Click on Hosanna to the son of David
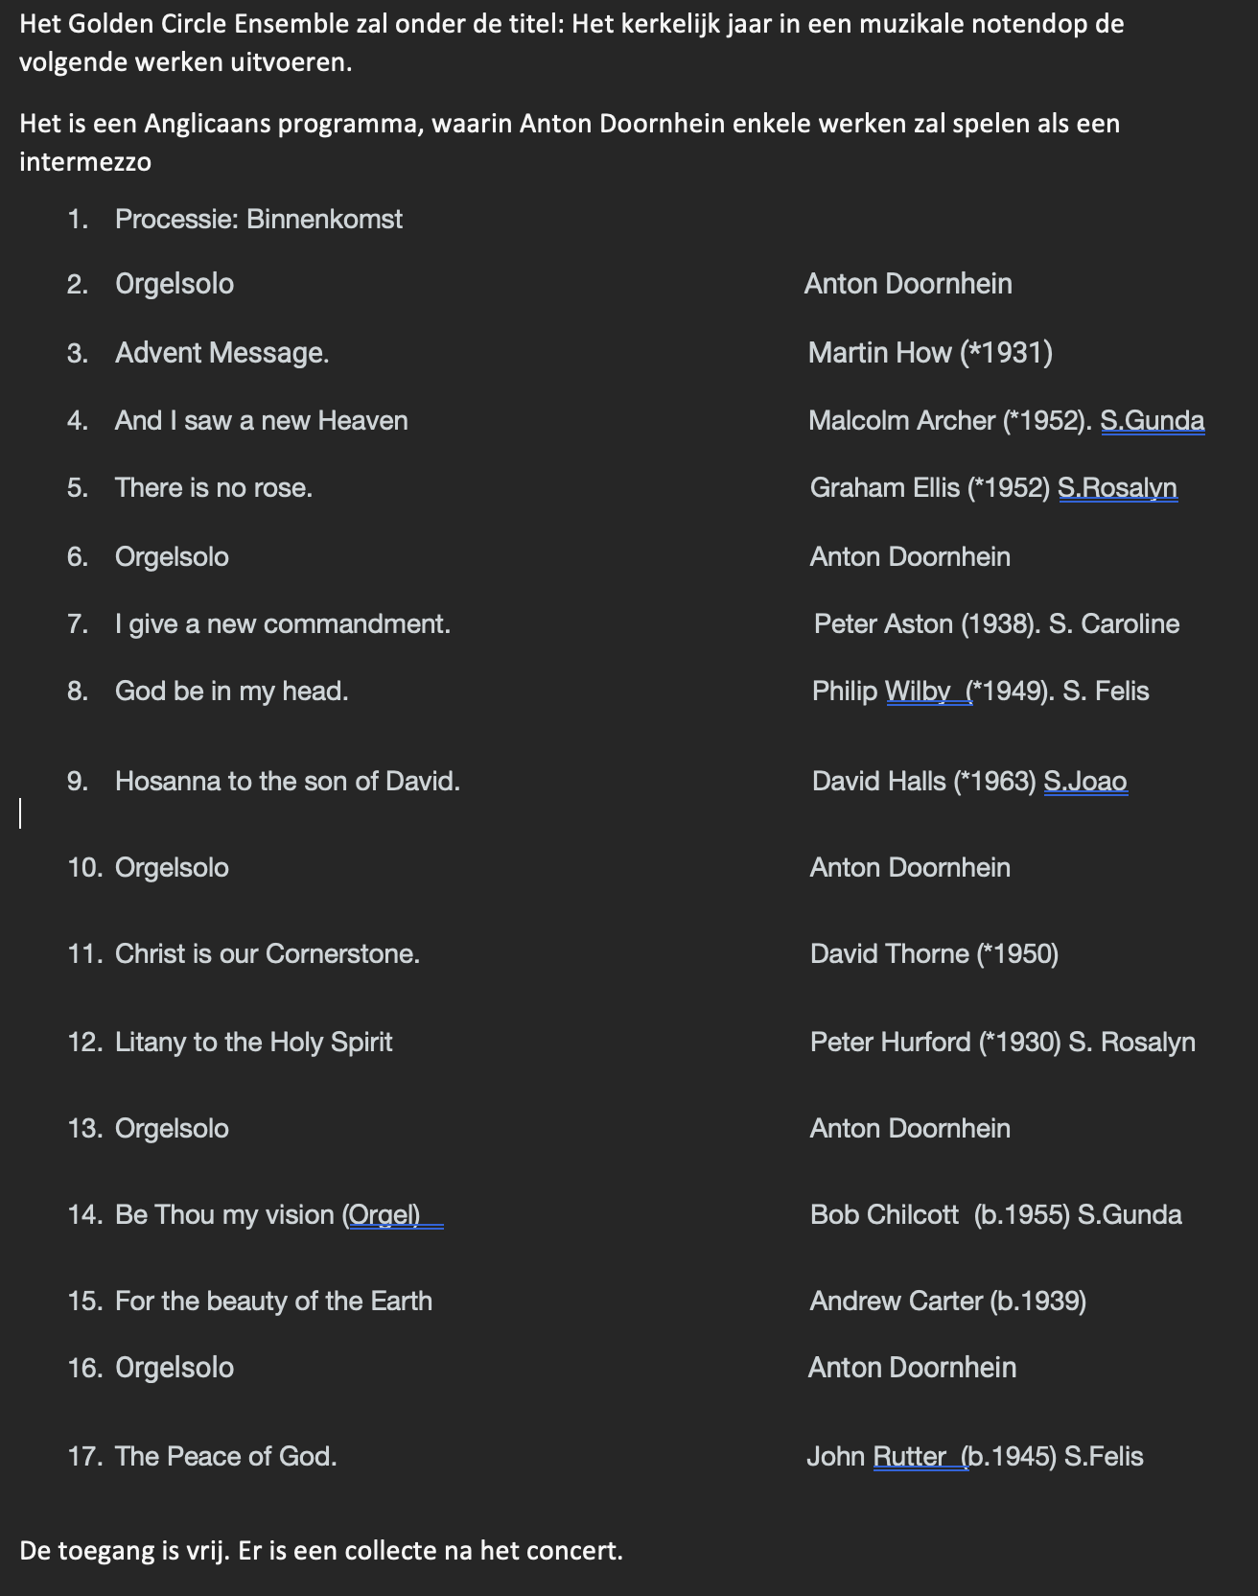The width and height of the screenshot is (1258, 1596). point(288,781)
